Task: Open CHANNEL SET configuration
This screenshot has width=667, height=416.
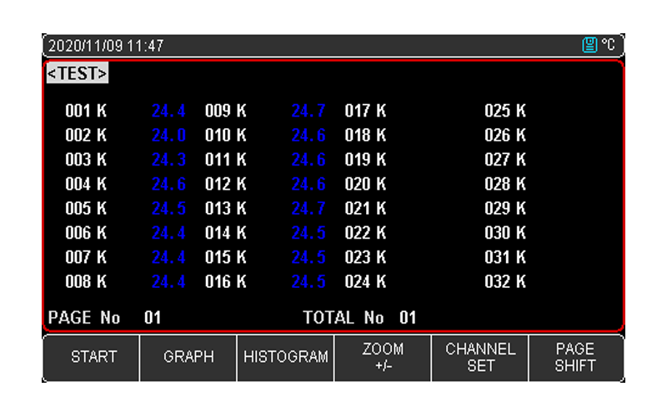Action: click(x=480, y=357)
